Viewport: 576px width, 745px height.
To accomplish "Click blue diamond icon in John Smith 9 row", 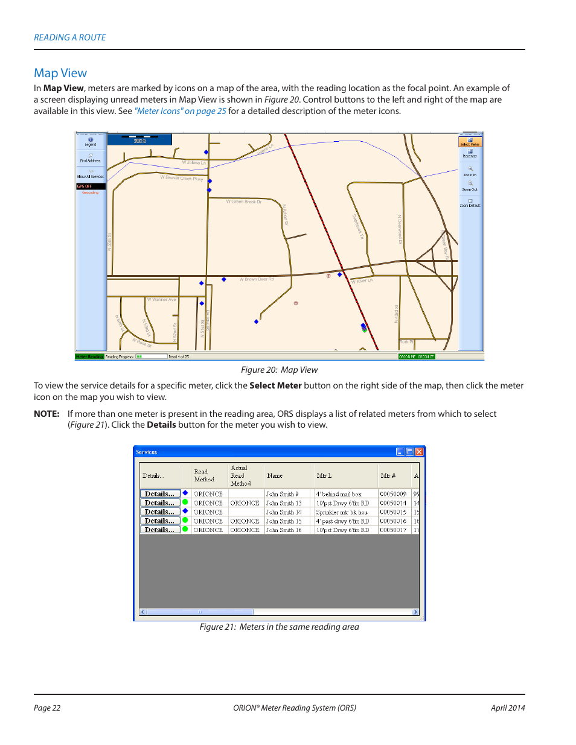I will coord(185,493).
